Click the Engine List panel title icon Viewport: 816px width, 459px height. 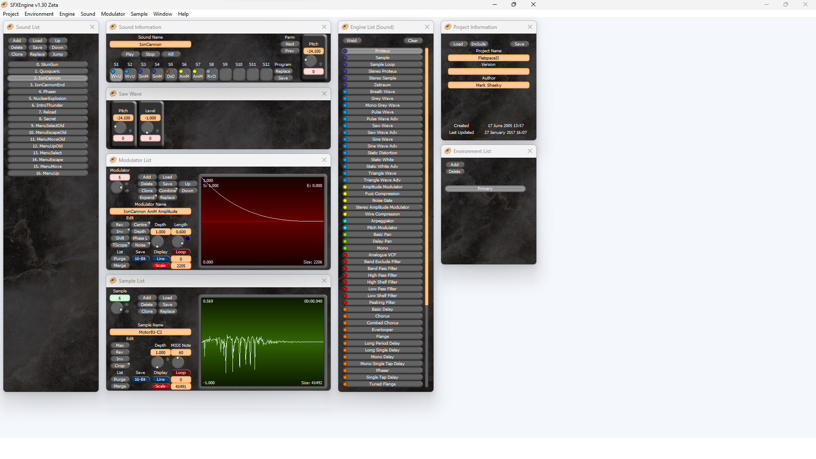(x=344, y=27)
